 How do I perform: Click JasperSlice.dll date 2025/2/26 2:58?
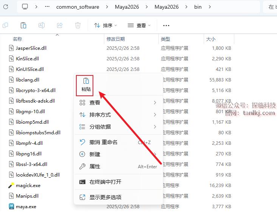(x=123, y=48)
